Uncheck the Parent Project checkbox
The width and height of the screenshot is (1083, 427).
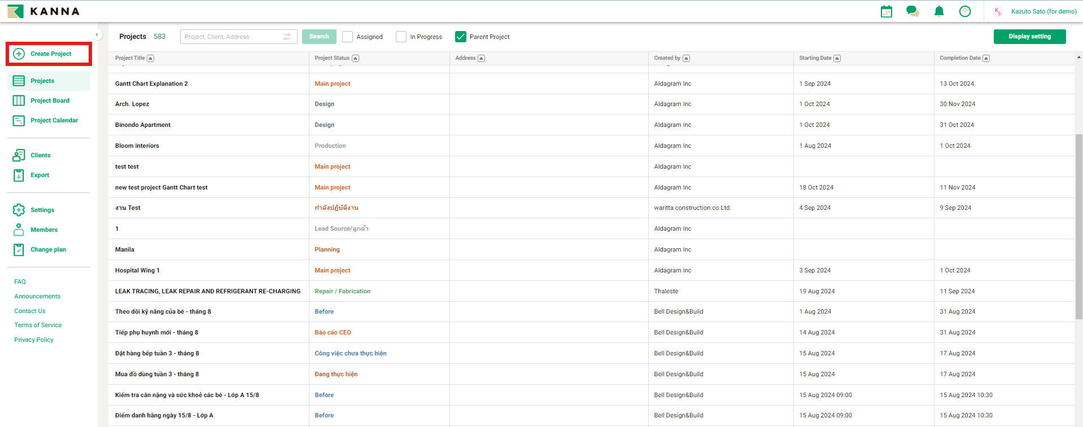[461, 37]
